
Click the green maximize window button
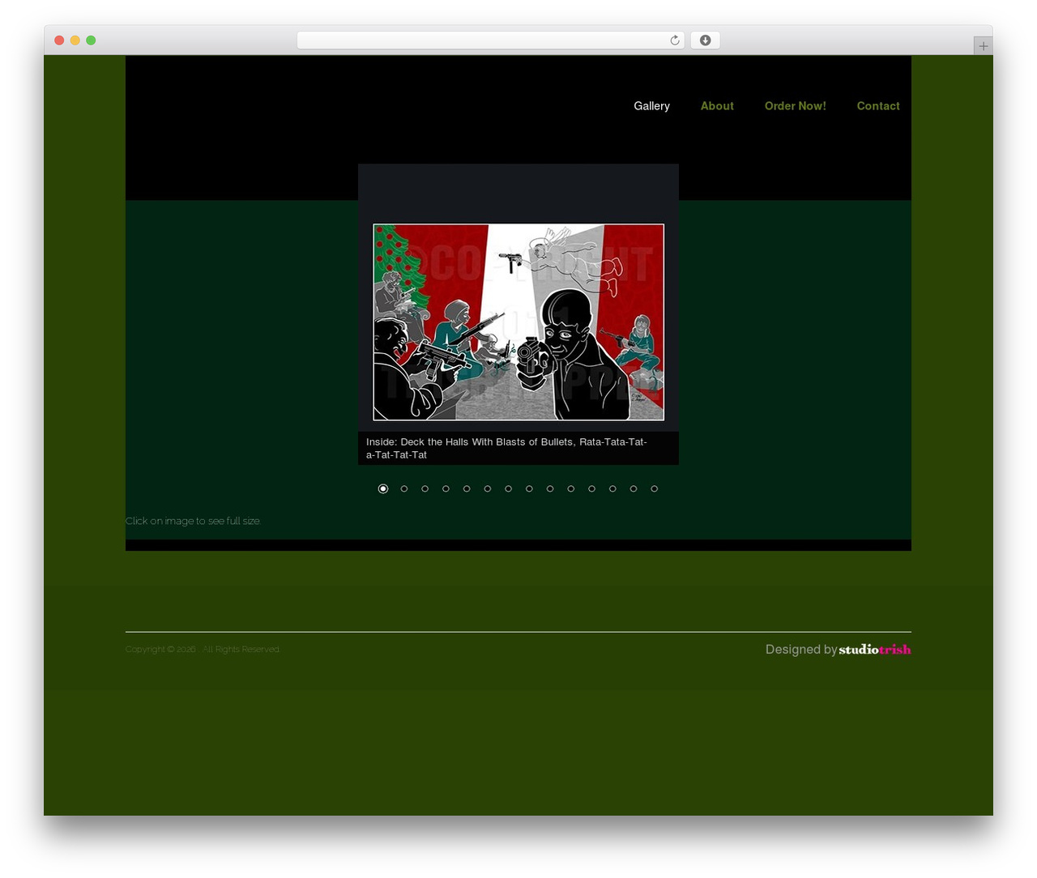point(91,40)
